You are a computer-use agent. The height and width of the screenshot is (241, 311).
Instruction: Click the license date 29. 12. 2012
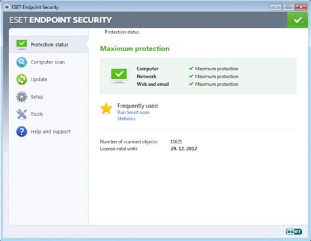pyautogui.click(x=184, y=149)
